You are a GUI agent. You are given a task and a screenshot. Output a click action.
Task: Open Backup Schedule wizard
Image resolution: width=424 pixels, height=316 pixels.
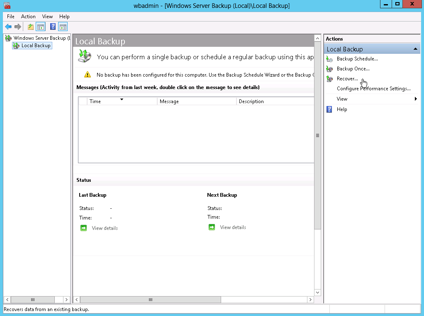(x=357, y=59)
